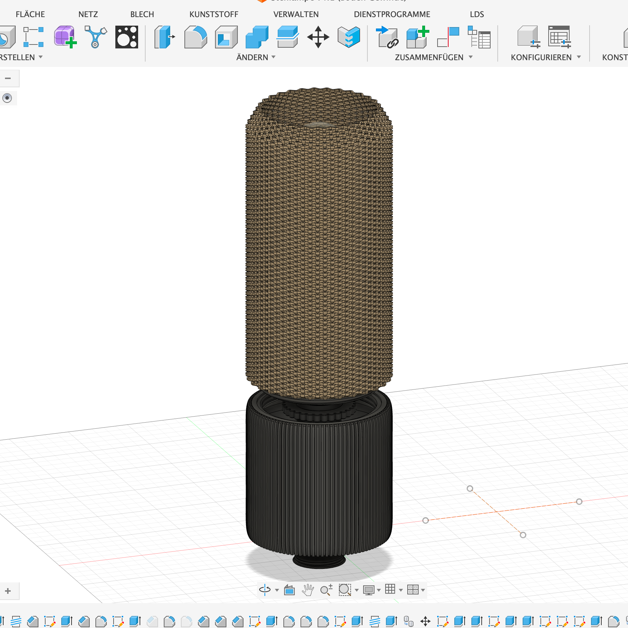Viewport: 628px width, 628px height.
Task: Select the Shell tool icon
Action: (226, 37)
